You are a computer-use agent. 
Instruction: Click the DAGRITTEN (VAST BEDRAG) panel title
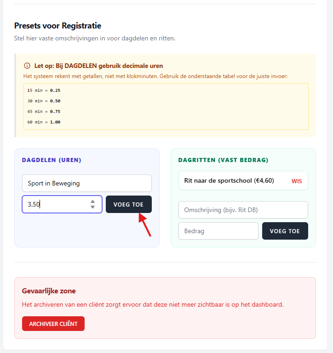click(223, 160)
